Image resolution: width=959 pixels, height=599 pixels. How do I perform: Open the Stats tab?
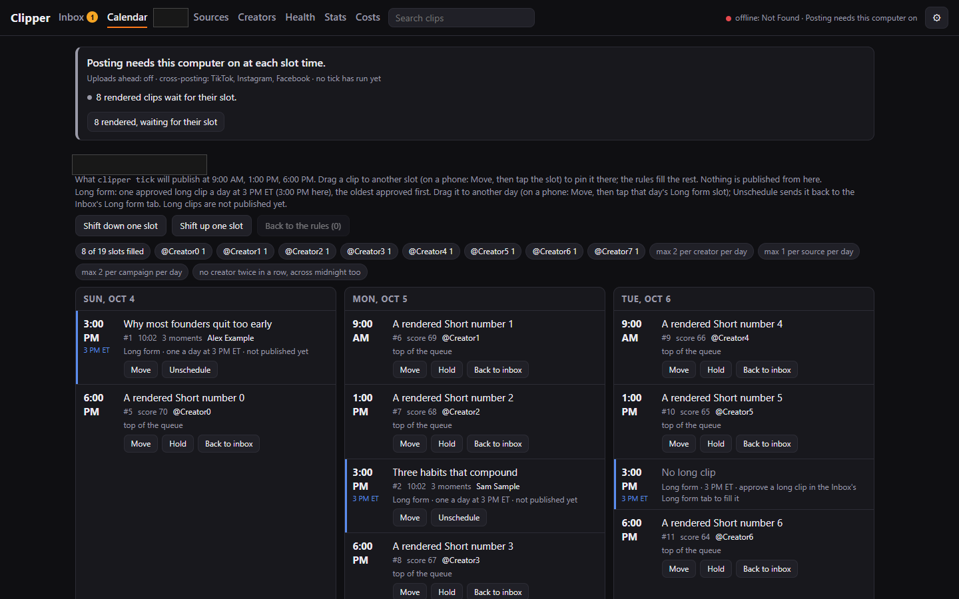tap(336, 17)
